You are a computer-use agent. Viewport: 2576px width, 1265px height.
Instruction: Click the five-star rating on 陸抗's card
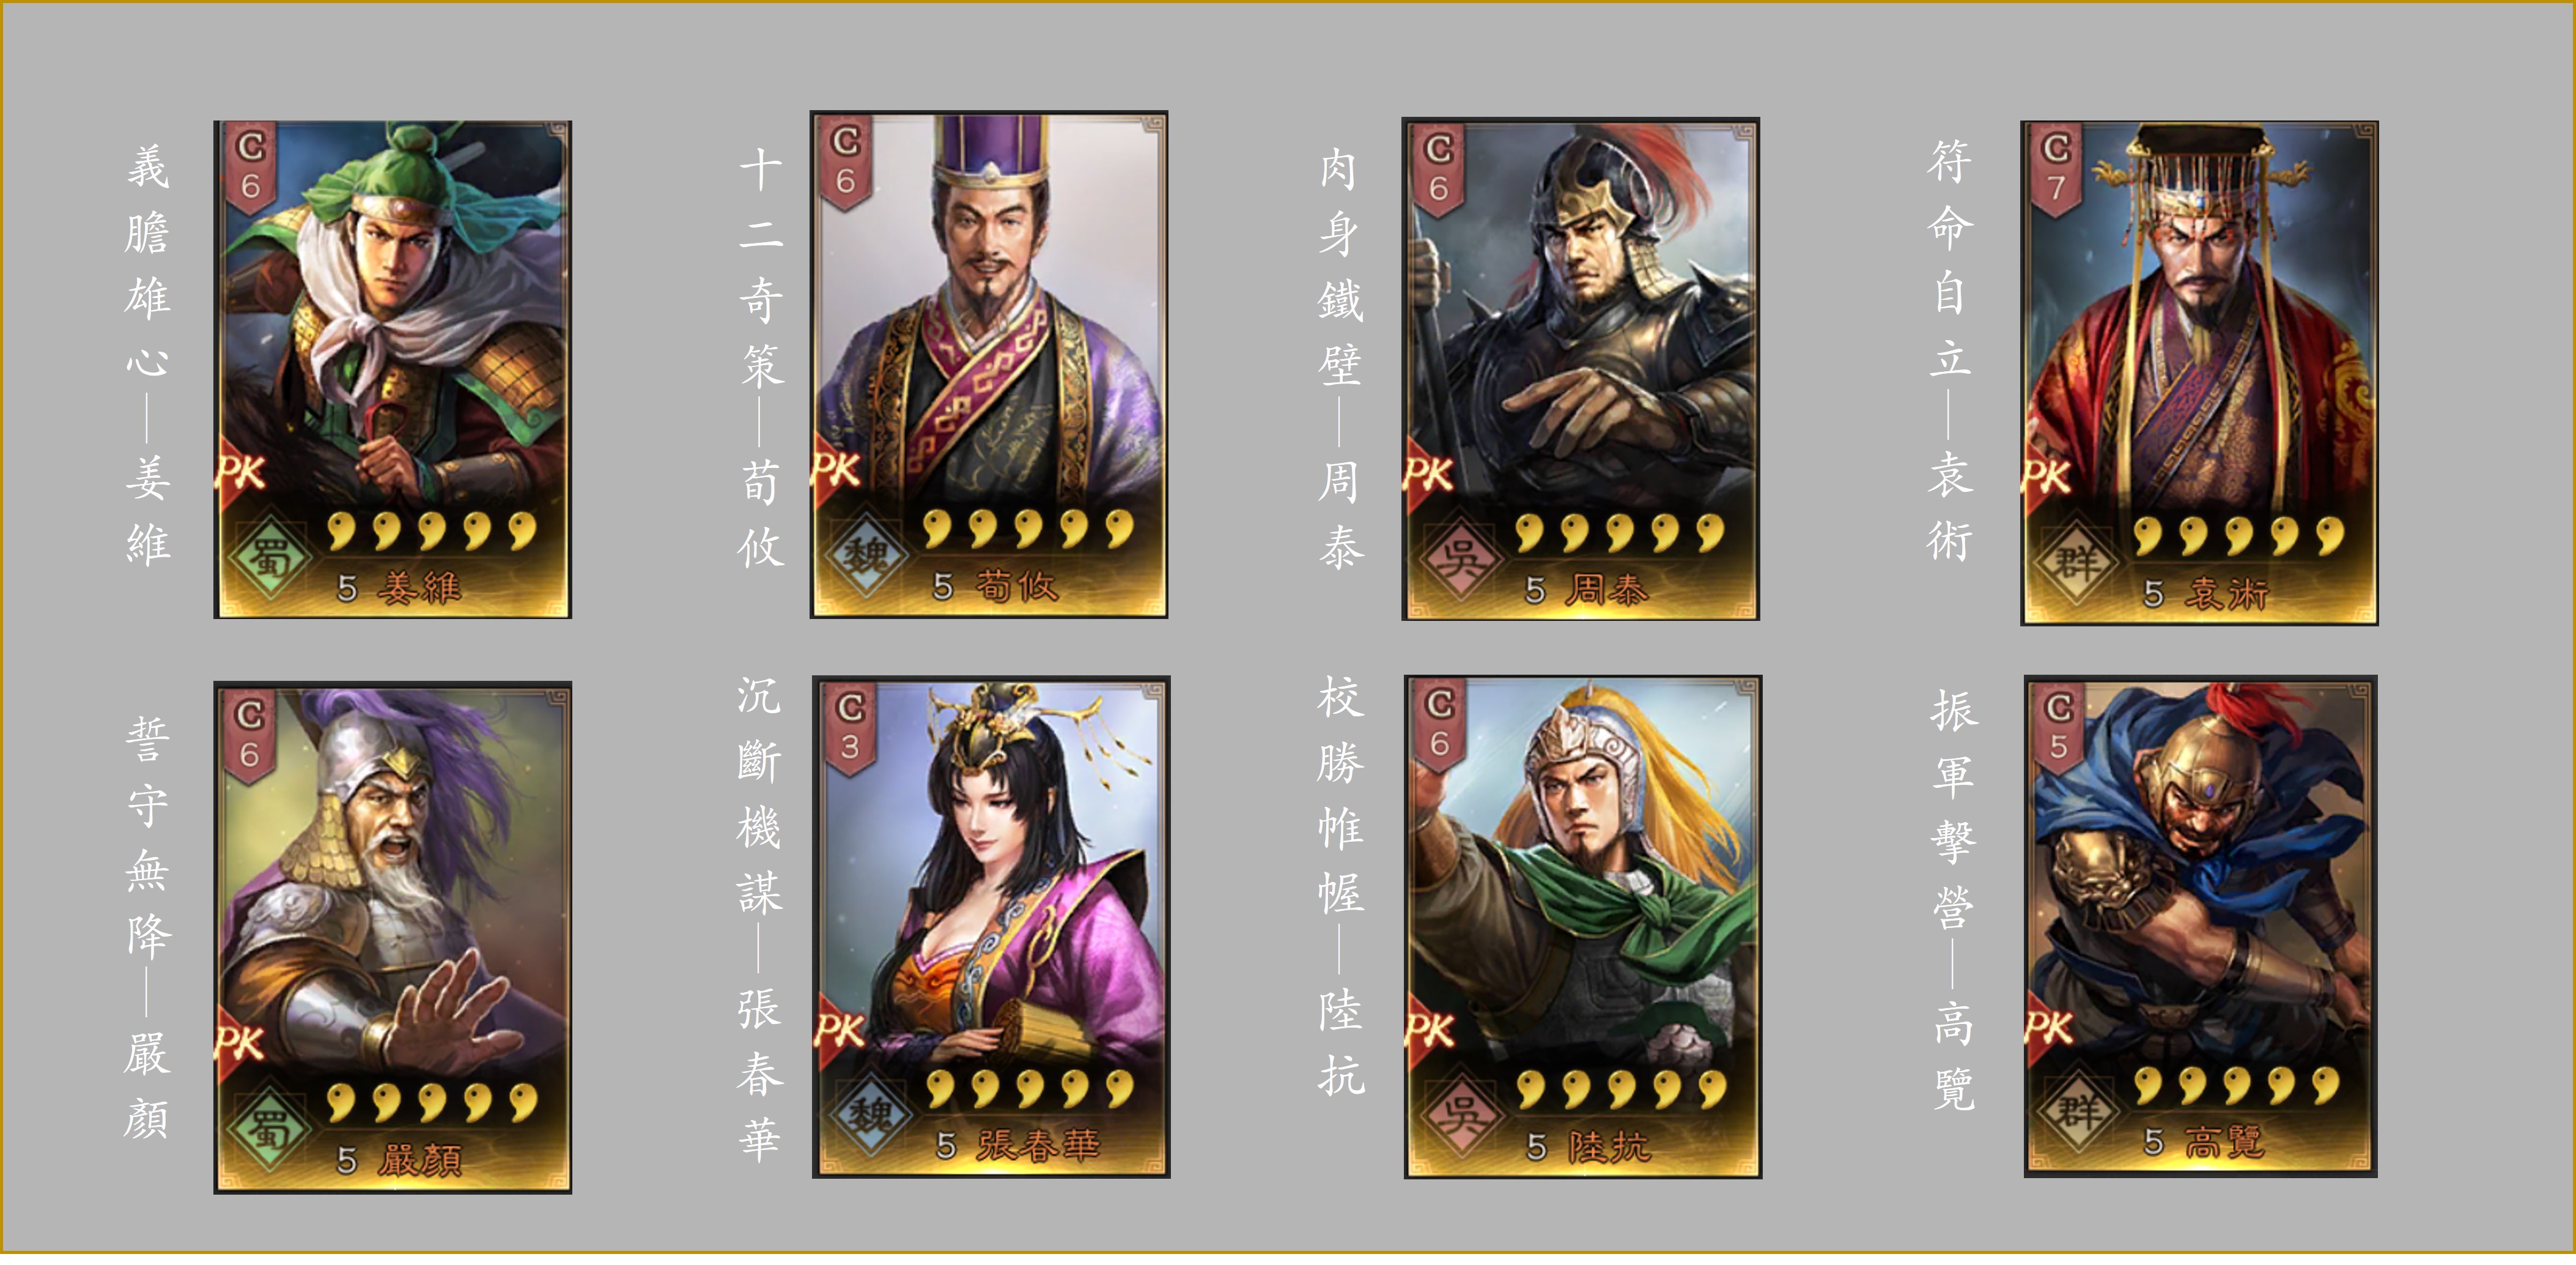(1621, 1088)
